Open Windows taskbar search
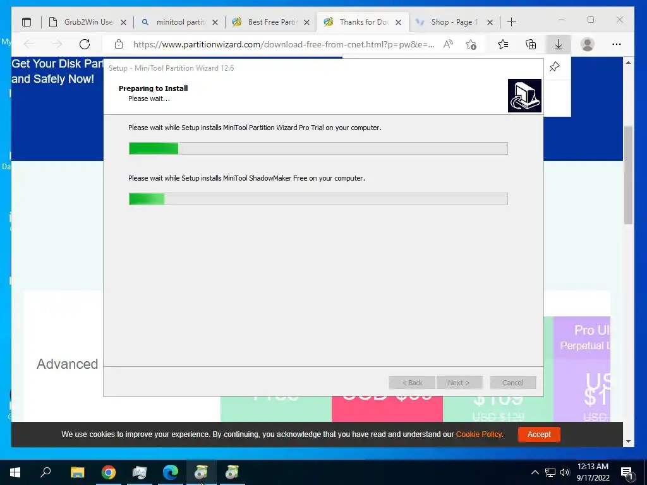This screenshot has height=485, width=647. [x=45, y=472]
